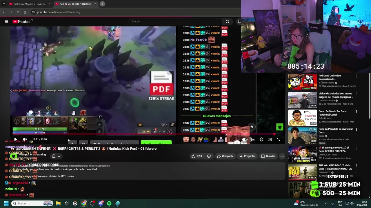Open File Explorer from the taskbar

(x=58, y=203)
